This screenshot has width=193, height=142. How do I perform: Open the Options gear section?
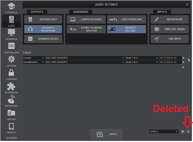pos(11,61)
